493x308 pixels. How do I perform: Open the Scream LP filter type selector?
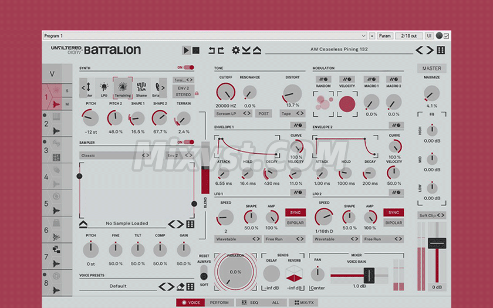pos(233,113)
